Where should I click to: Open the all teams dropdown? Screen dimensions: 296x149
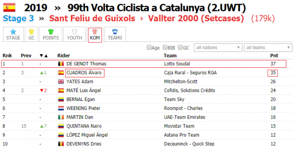tap(268, 48)
